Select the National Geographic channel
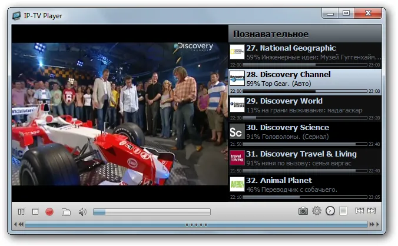Screen dimensions: 398x246 pos(305,55)
